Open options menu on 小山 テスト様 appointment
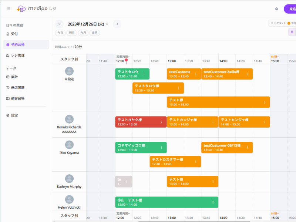296x222 pixels. (213, 202)
